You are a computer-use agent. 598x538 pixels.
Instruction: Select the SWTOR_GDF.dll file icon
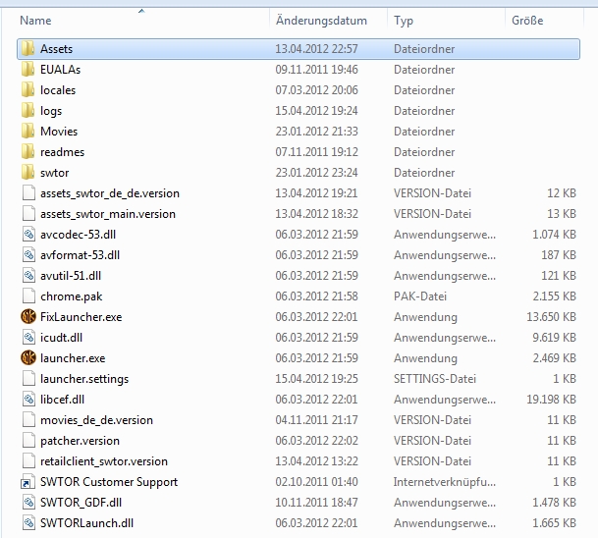click(28, 503)
